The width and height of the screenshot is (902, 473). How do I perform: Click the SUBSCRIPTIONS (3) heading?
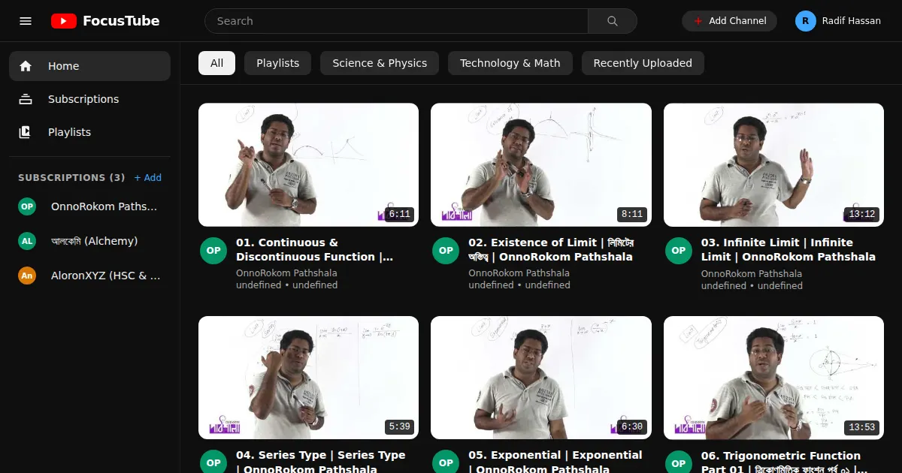pyautogui.click(x=71, y=178)
